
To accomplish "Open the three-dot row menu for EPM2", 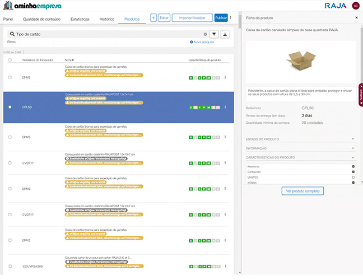I will [225, 240].
